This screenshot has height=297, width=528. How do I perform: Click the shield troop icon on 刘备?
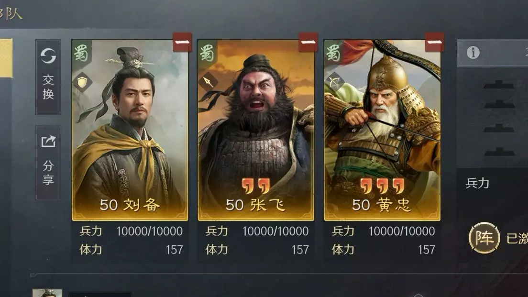click(82, 82)
